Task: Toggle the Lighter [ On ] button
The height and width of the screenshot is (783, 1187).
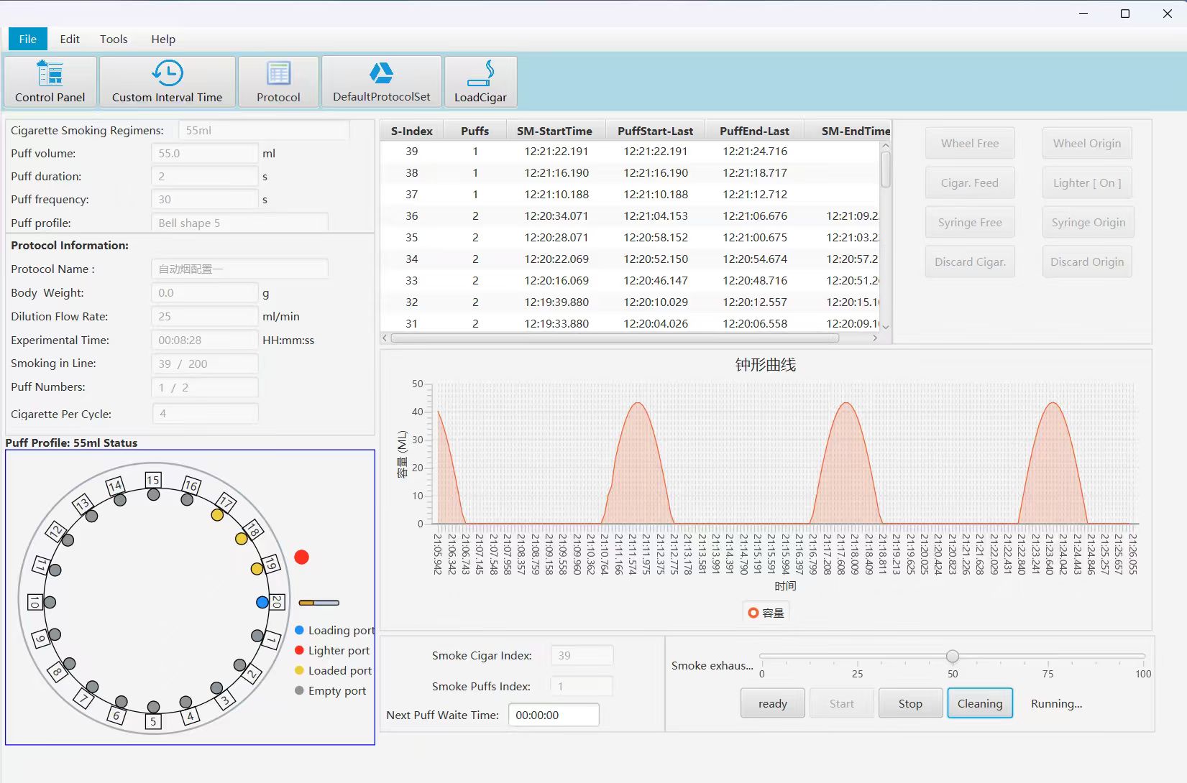Action: (x=1086, y=183)
